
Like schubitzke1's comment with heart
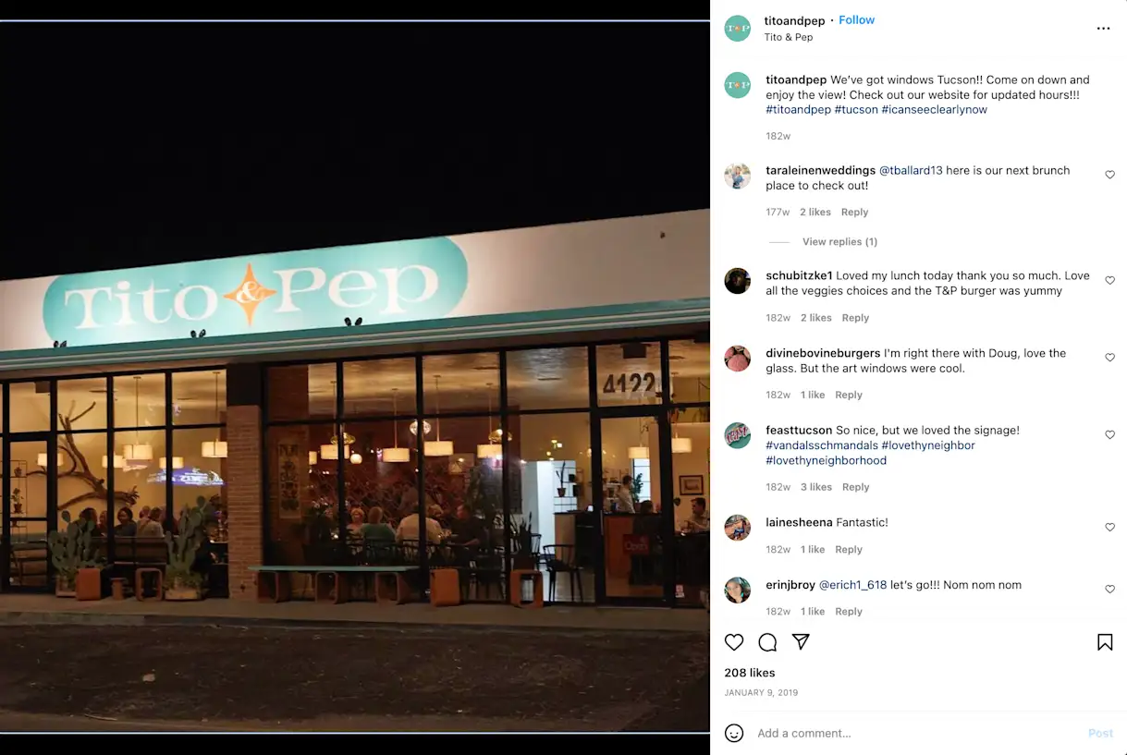tap(1110, 280)
